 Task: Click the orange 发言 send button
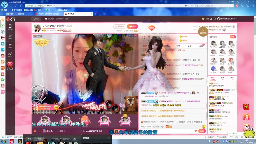[202, 131]
